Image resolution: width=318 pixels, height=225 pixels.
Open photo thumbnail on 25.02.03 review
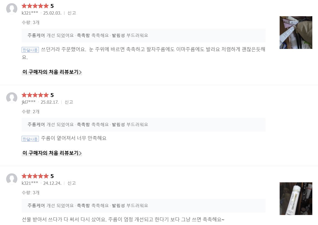296,32
